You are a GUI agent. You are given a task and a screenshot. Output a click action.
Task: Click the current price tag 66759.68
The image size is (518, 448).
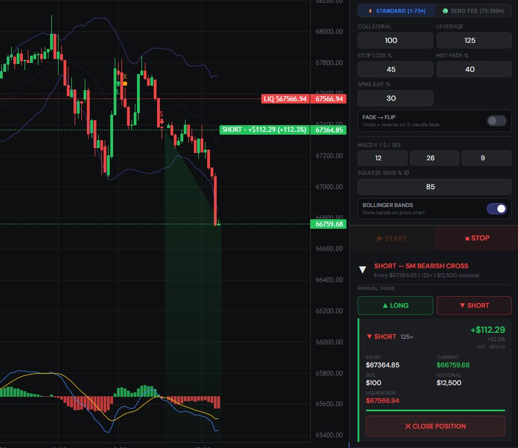[329, 224]
